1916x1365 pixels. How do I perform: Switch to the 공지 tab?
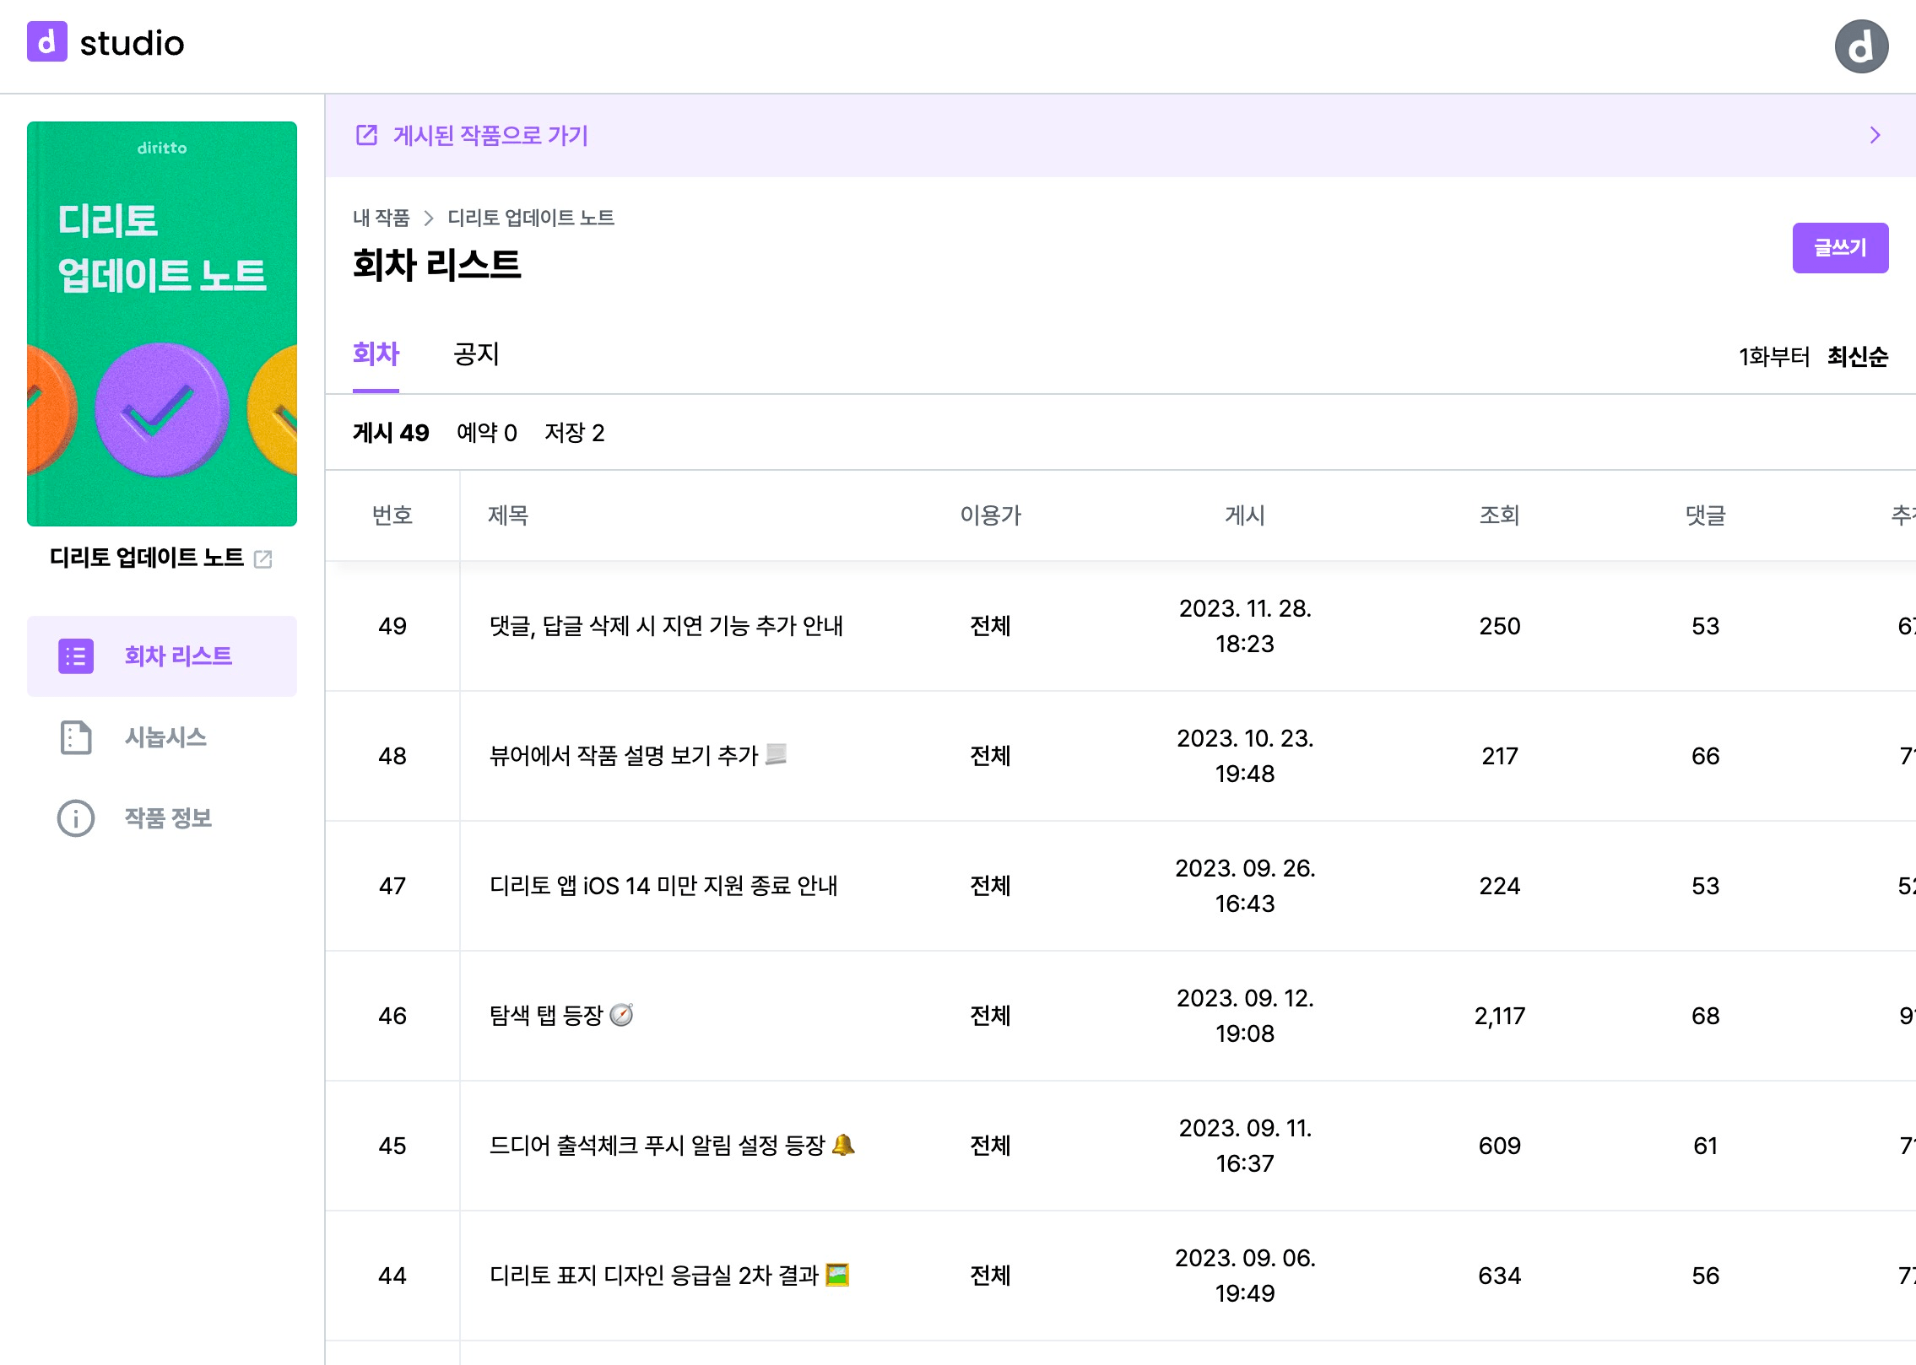point(476,354)
